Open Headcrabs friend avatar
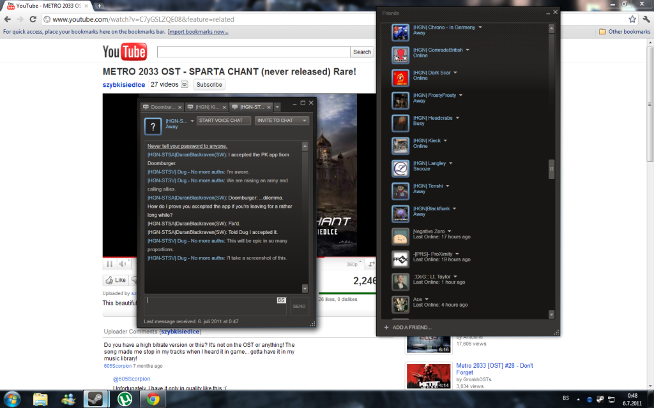This screenshot has width=654, height=408. [400, 123]
